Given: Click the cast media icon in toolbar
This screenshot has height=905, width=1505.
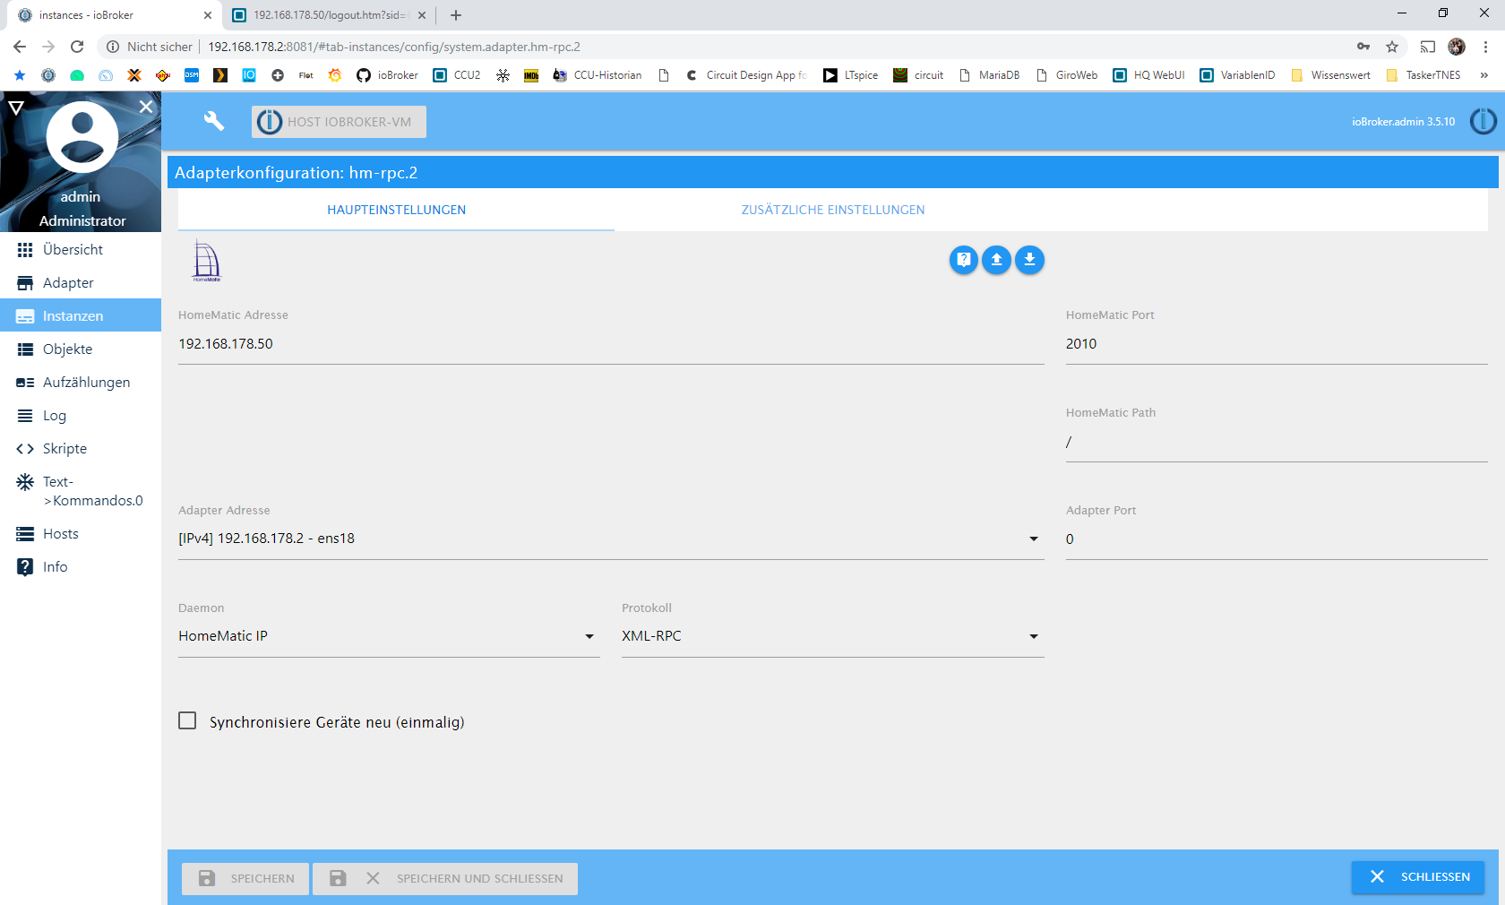Looking at the screenshot, I should tap(1428, 47).
